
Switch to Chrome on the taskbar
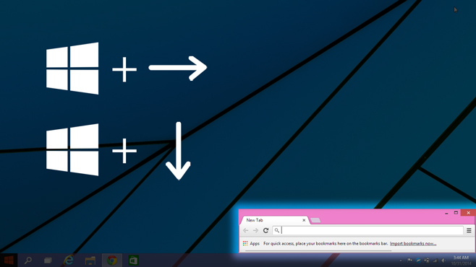[112, 260]
